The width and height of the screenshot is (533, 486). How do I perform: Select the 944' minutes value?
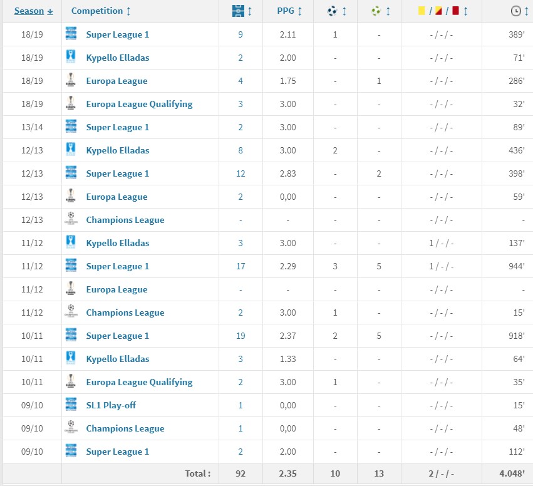pos(517,266)
